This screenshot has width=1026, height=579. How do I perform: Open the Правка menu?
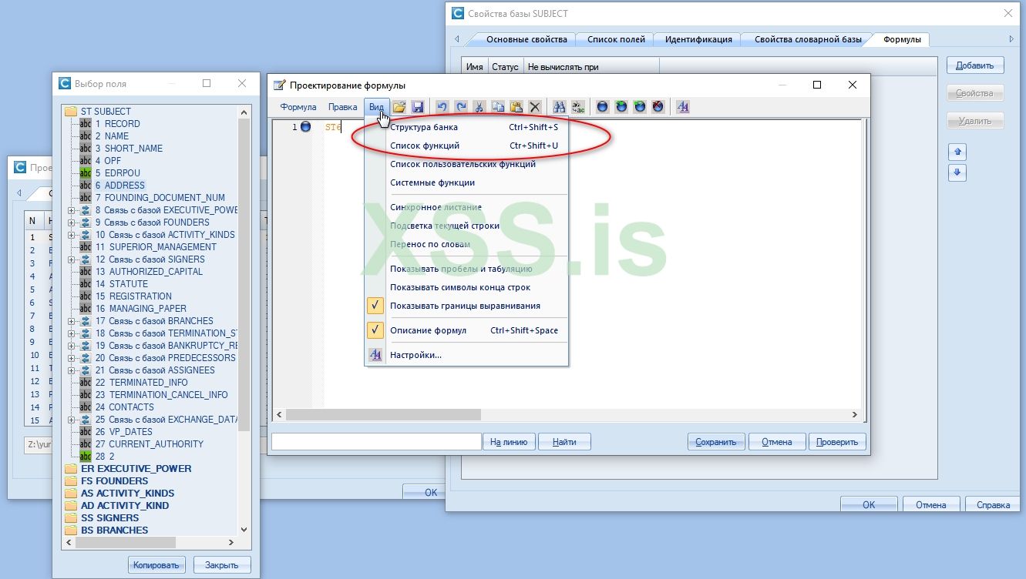[x=342, y=107]
